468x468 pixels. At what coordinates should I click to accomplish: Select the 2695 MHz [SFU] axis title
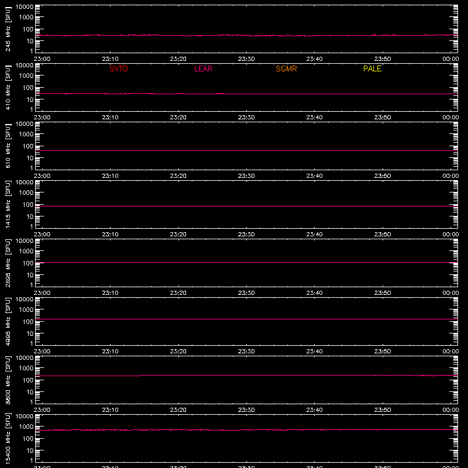[x=8, y=263]
